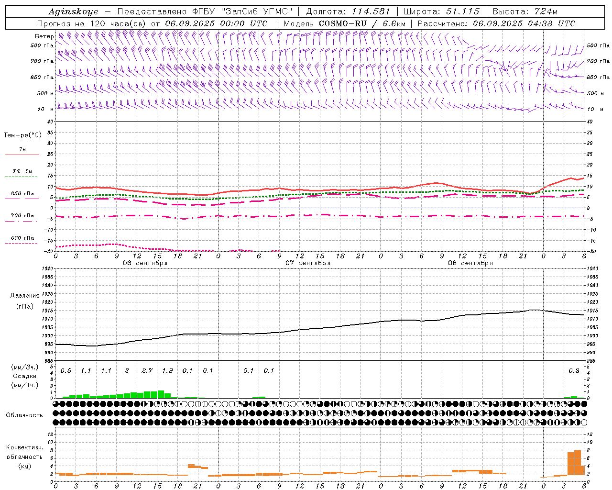Click the Осадки precipitation label
The image size is (612, 490).
tap(24, 376)
